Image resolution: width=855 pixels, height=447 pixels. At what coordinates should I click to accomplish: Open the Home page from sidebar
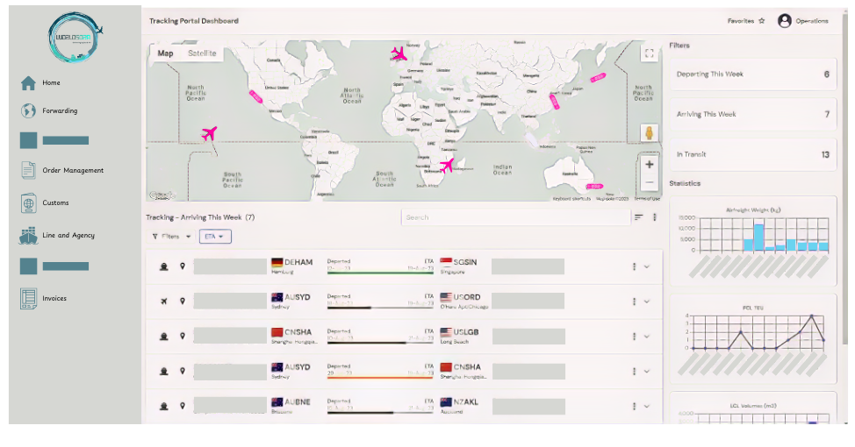tap(28, 83)
